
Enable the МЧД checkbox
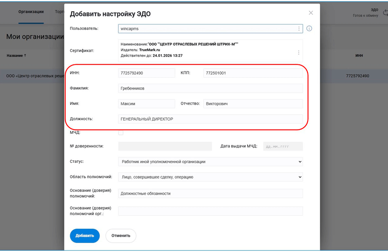coord(121,133)
